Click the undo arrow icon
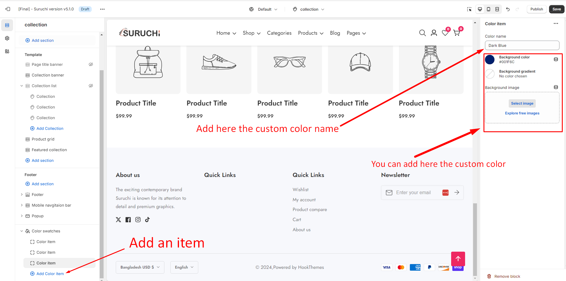 pyautogui.click(x=508, y=9)
